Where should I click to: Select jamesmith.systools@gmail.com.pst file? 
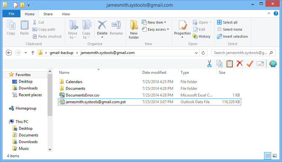coord(150,102)
